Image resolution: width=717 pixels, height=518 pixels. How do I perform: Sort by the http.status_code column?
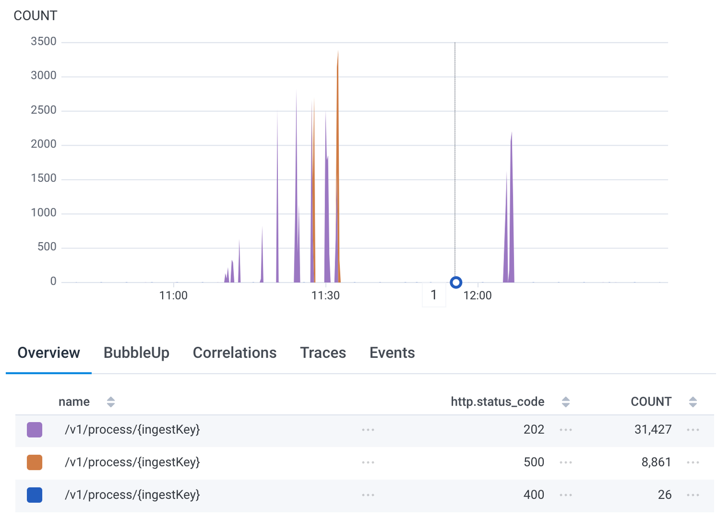[566, 402]
